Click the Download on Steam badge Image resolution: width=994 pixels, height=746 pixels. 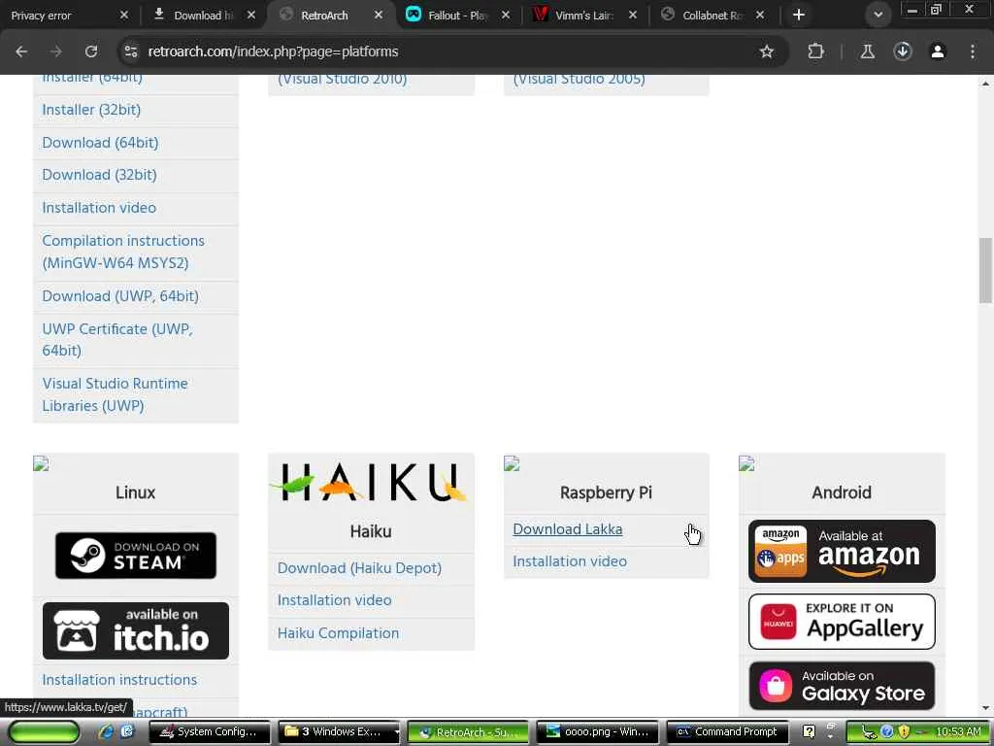pyautogui.click(x=136, y=555)
